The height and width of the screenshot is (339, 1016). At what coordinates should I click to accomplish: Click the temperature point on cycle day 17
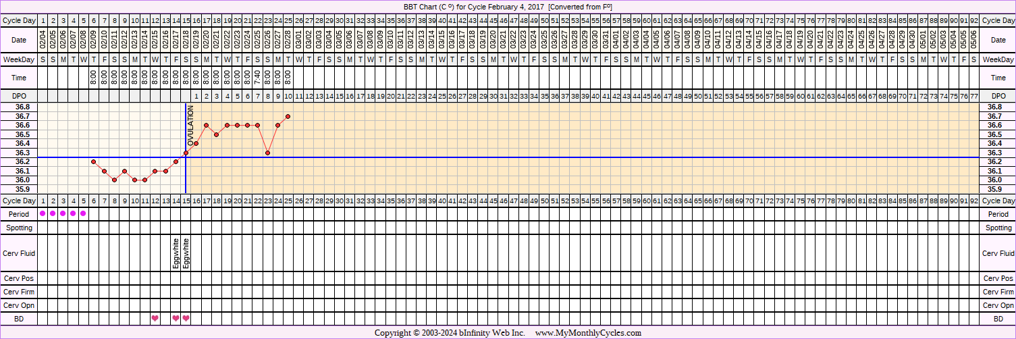coord(206,126)
